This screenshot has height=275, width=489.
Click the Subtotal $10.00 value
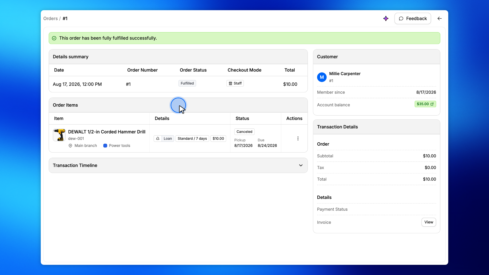[x=429, y=156]
